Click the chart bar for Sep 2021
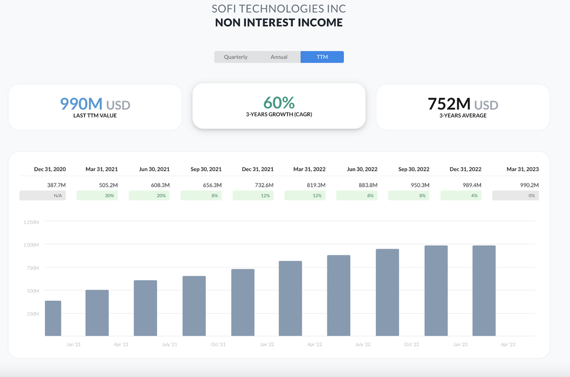The height and width of the screenshot is (377, 570). (194, 306)
